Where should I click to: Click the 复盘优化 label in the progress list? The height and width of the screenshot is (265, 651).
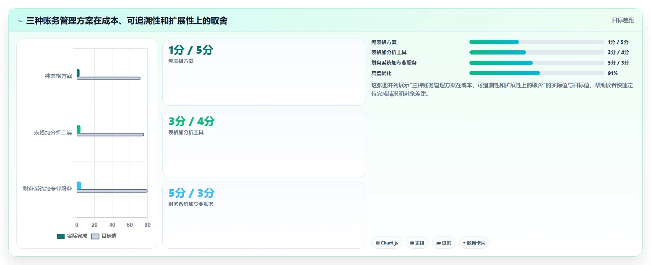pos(381,73)
